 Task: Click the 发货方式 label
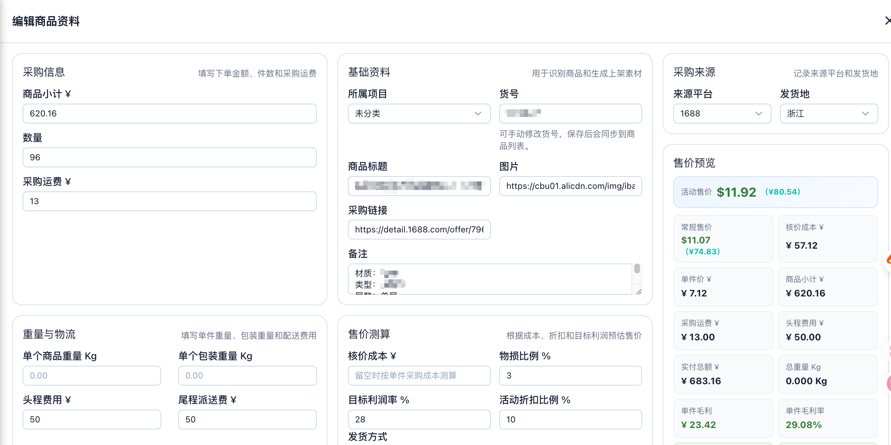click(368, 437)
